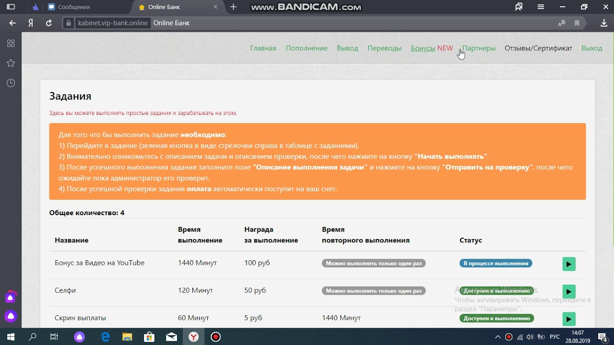Click the Bandicam recorder taskbar icon

215,337
